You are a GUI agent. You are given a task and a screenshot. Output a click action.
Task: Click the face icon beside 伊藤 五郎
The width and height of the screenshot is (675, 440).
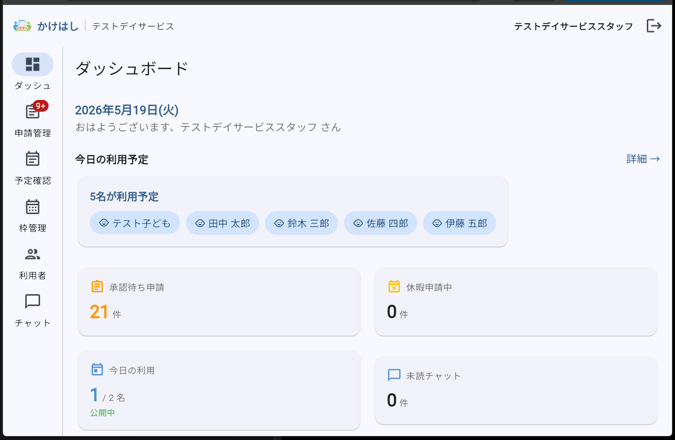point(437,223)
